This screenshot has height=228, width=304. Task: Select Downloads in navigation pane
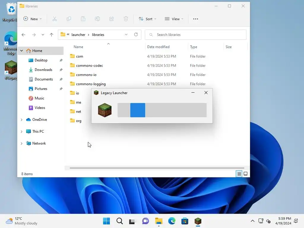tap(43, 70)
